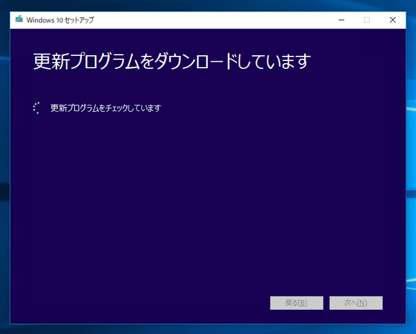Click the 更新プログラムをチェックしています status text

click(105, 108)
